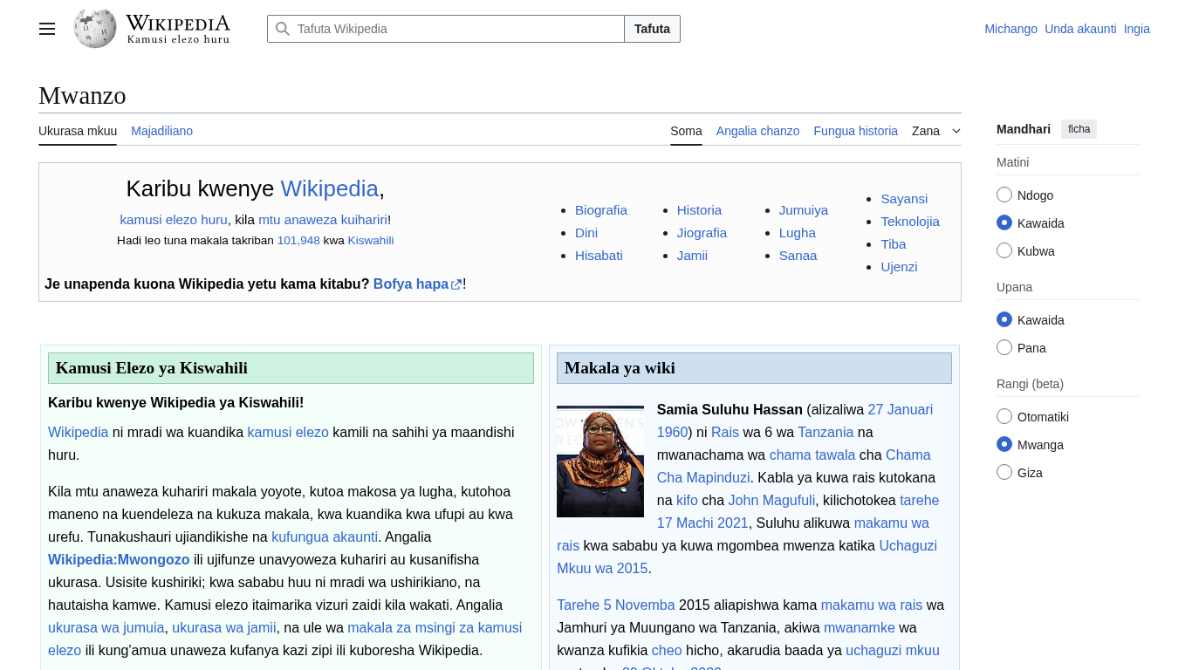Open Sayansi category link

pyautogui.click(x=904, y=199)
